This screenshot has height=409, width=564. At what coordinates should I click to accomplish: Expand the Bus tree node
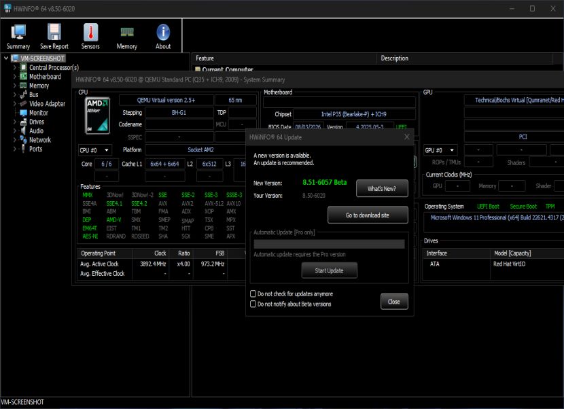pyautogui.click(x=15, y=94)
